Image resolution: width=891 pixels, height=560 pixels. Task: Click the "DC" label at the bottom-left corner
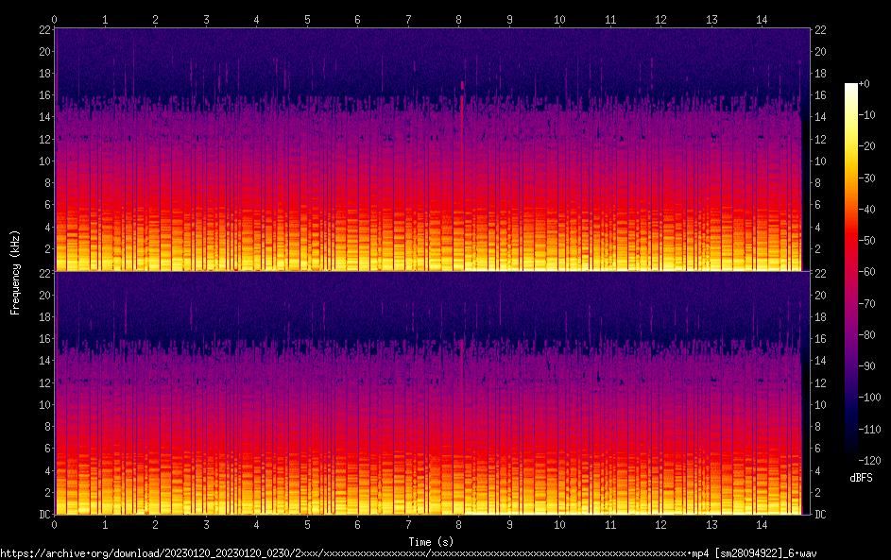tap(43, 515)
